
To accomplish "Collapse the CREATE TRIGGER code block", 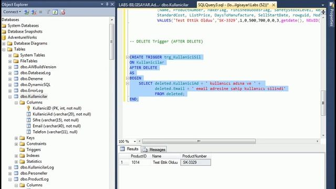I will click(127, 57).
